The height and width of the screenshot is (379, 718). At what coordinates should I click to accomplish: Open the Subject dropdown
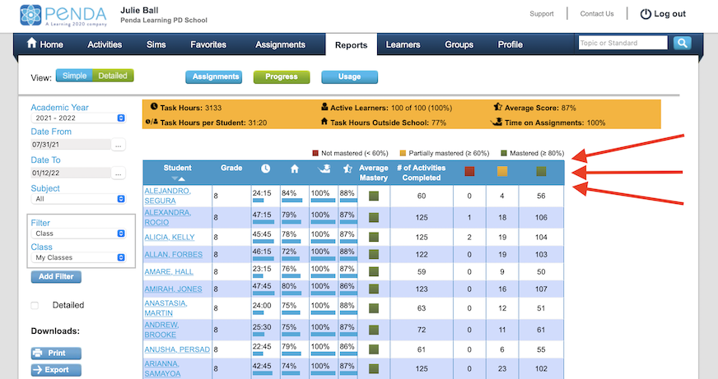click(78, 199)
